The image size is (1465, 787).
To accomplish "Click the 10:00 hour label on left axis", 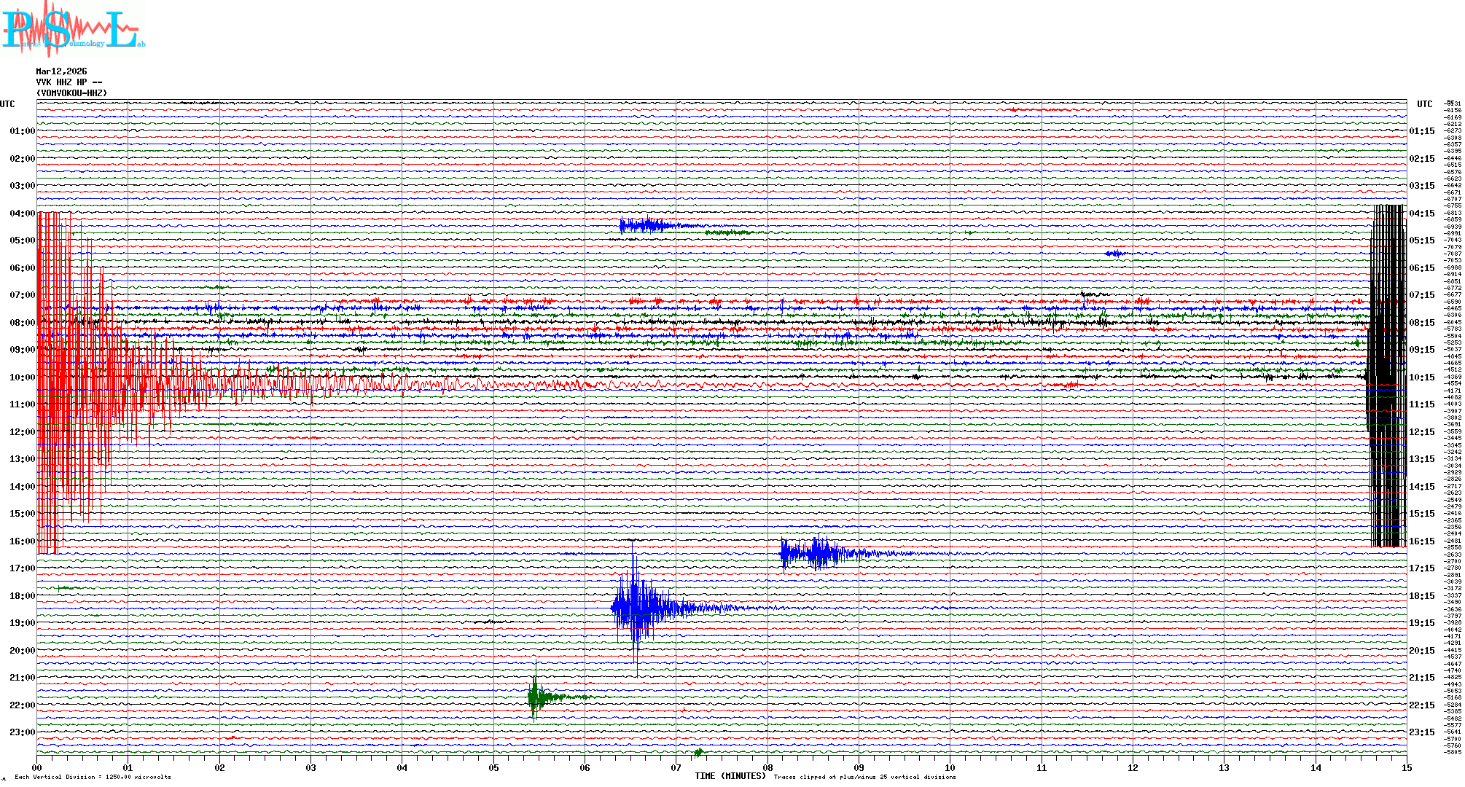I will 22,377.
